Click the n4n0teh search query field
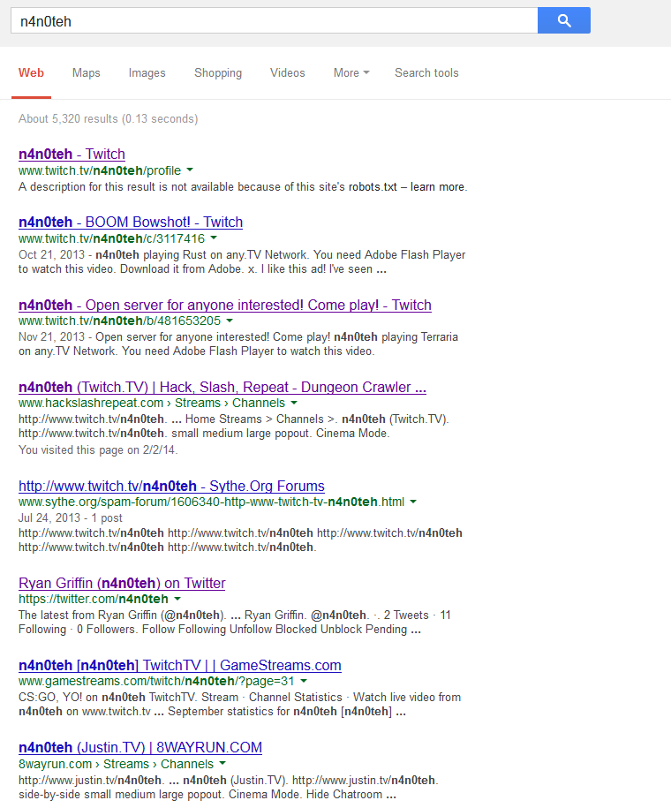The height and width of the screenshot is (808, 671). point(275,20)
